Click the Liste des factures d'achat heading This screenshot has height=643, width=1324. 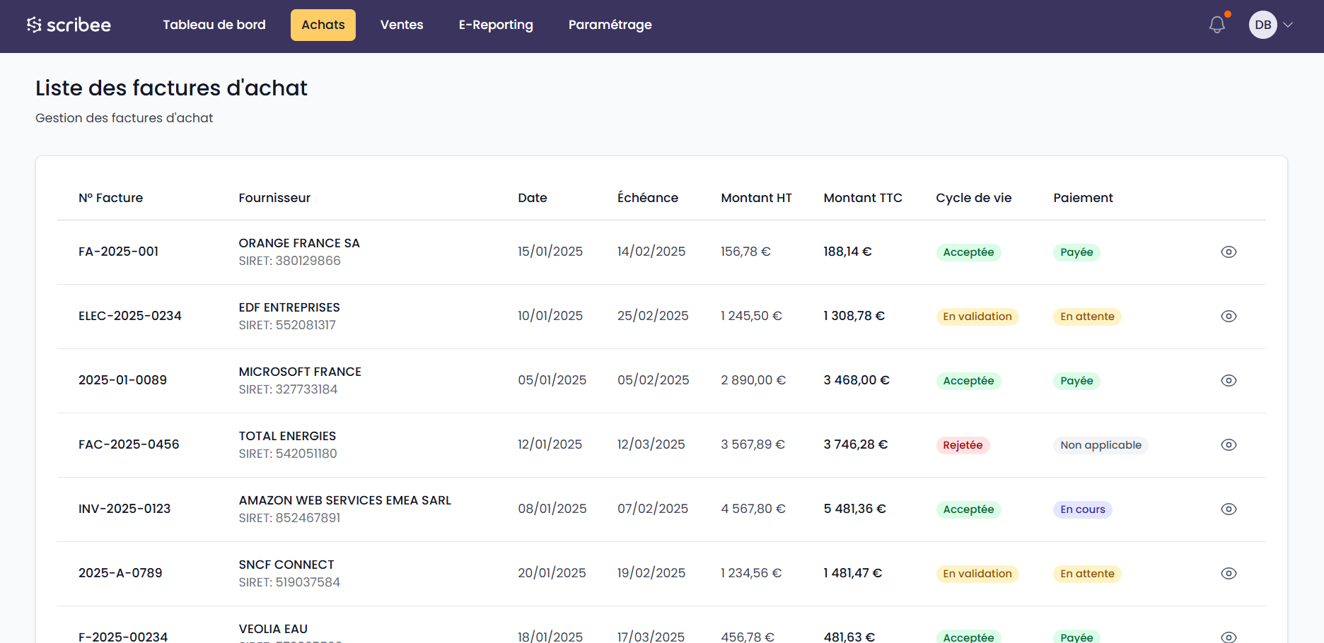point(171,88)
